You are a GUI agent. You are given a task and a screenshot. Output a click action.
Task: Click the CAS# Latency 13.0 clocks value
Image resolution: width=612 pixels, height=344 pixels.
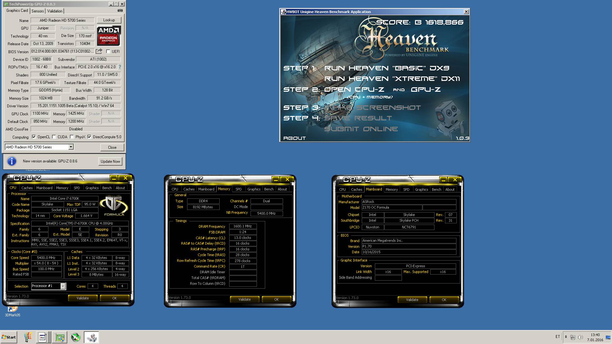point(243,238)
